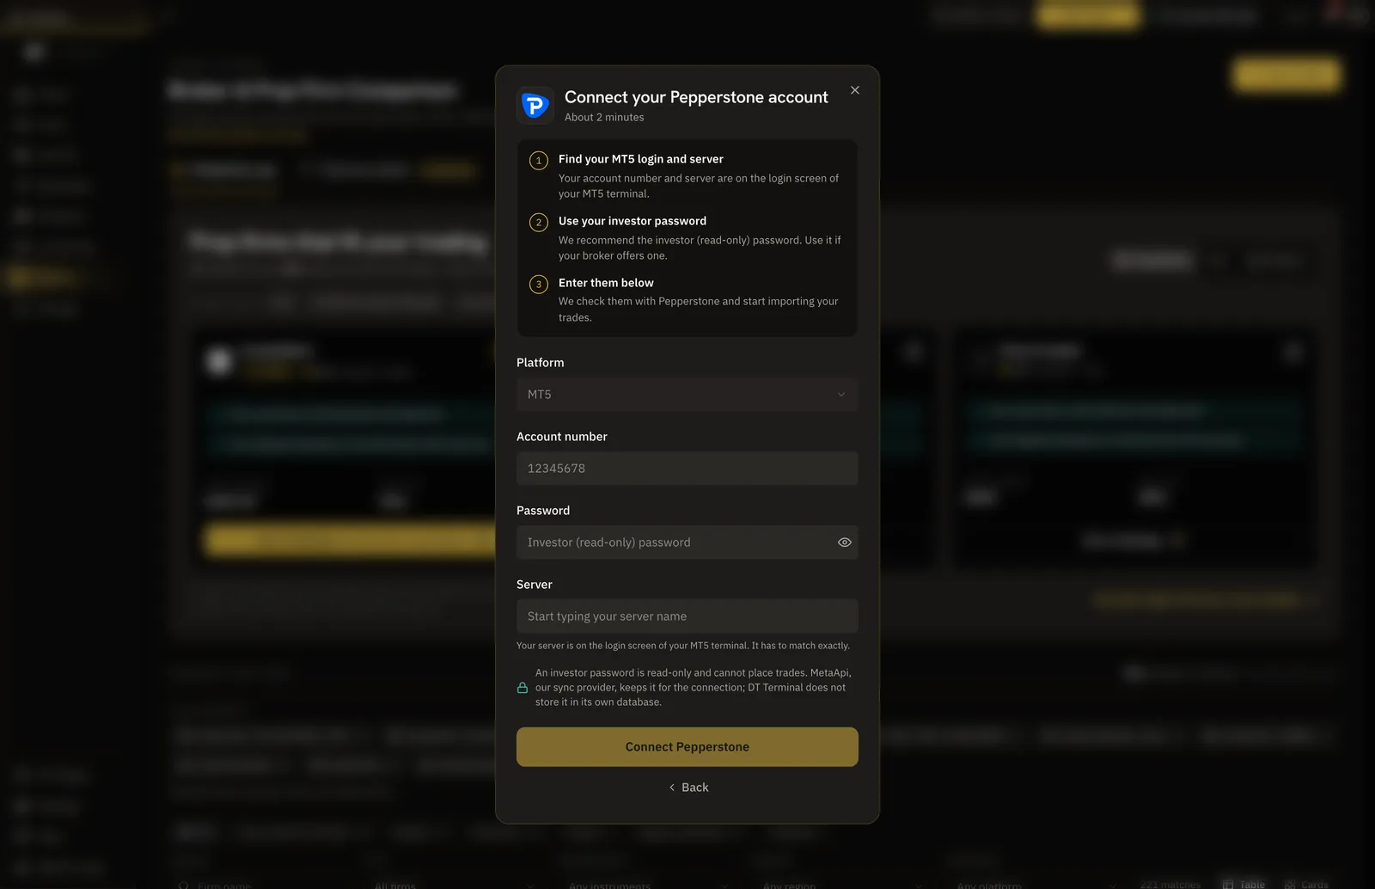Toggle password visibility with the eye icon

845,543
